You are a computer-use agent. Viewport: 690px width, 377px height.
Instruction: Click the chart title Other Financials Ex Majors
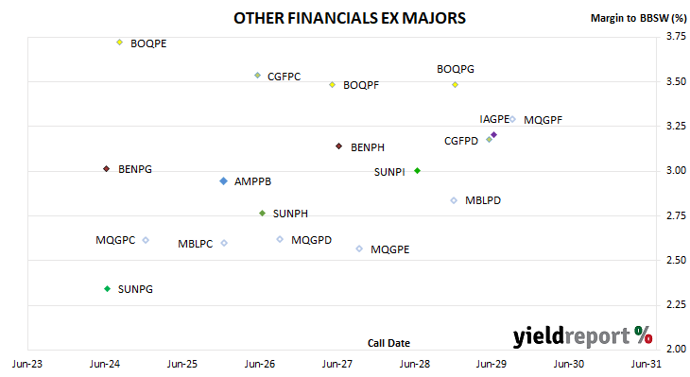click(x=350, y=18)
